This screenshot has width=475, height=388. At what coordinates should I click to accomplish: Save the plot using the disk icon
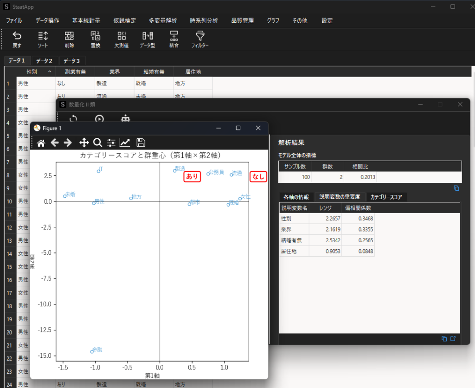pyautogui.click(x=141, y=142)
